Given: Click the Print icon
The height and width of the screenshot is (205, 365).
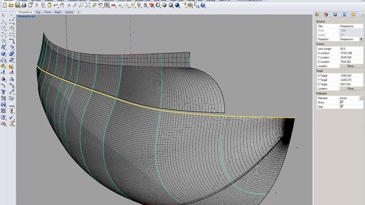Looking at the screenshot, I should [23, 5].
